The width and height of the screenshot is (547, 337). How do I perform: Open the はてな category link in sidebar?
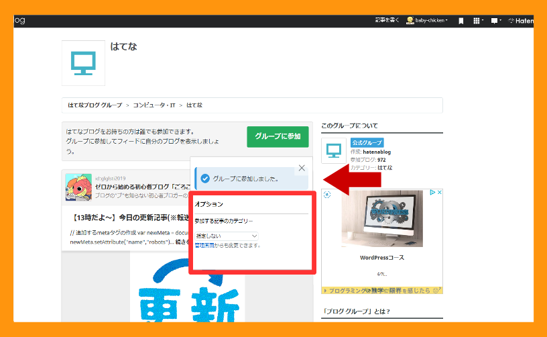click(x=385, y=168)
